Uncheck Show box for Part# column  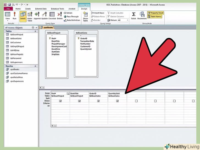(60, 101)
